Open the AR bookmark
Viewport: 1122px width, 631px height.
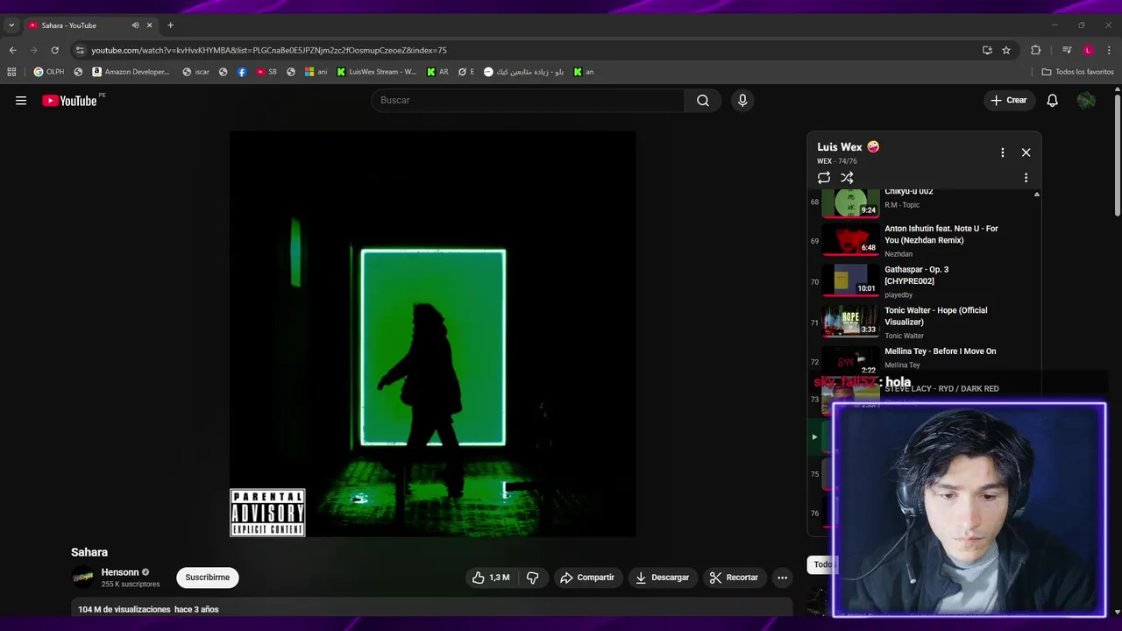pyautogui.click(x=437, y=72)
